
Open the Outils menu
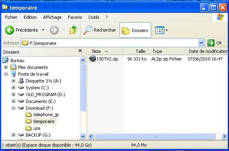[x=94, y=17]
